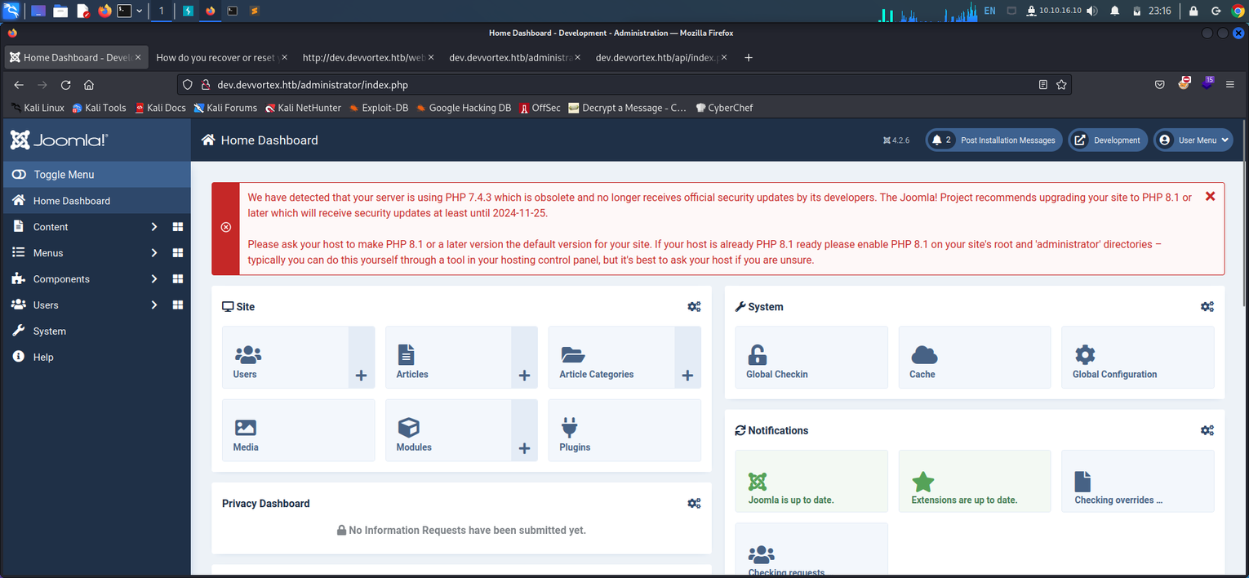
Task: Open Help in the sidebar
Action: point(96,358)
